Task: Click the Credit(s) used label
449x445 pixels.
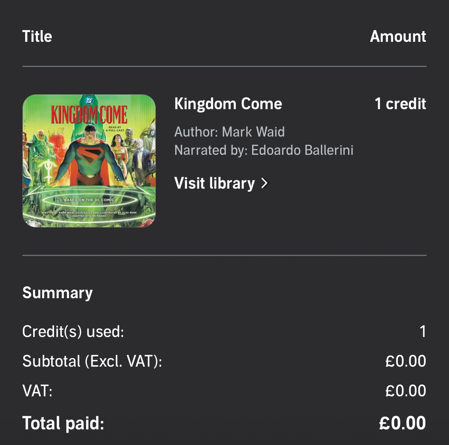Action: point(73,332)
